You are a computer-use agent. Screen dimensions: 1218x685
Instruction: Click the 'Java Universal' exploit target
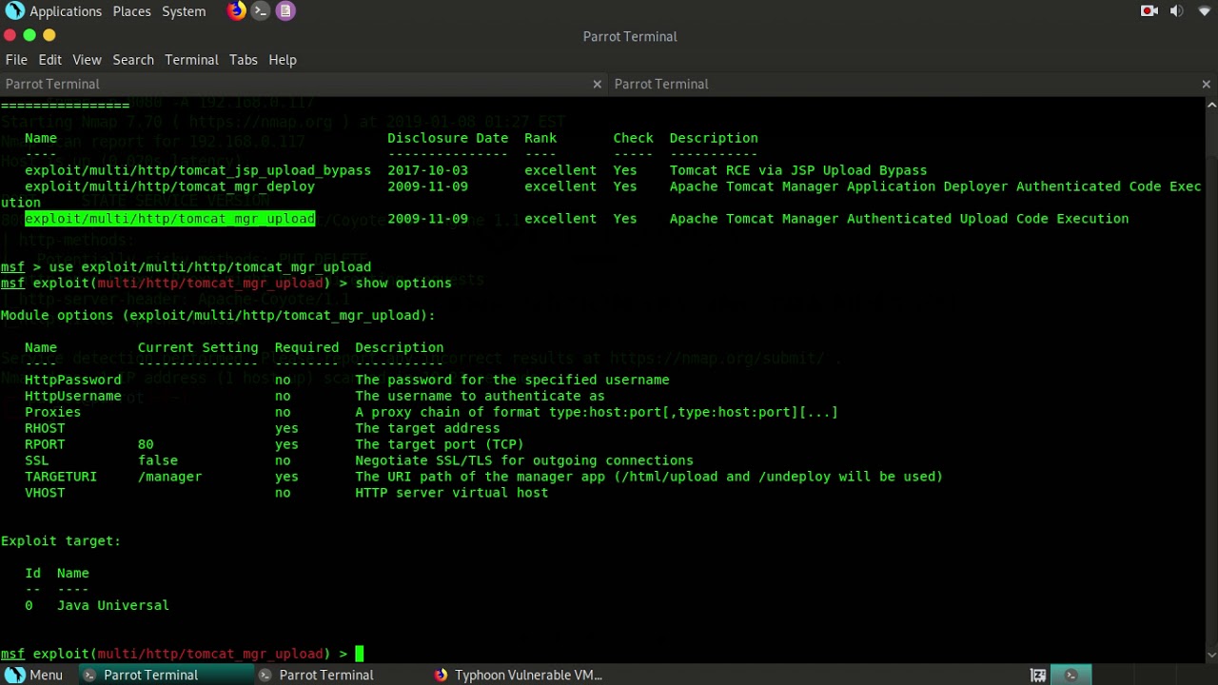[x=113, y=605]
